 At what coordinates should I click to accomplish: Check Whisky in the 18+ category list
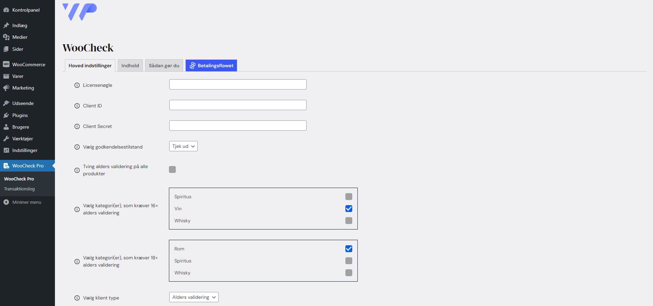coord(348,273)
